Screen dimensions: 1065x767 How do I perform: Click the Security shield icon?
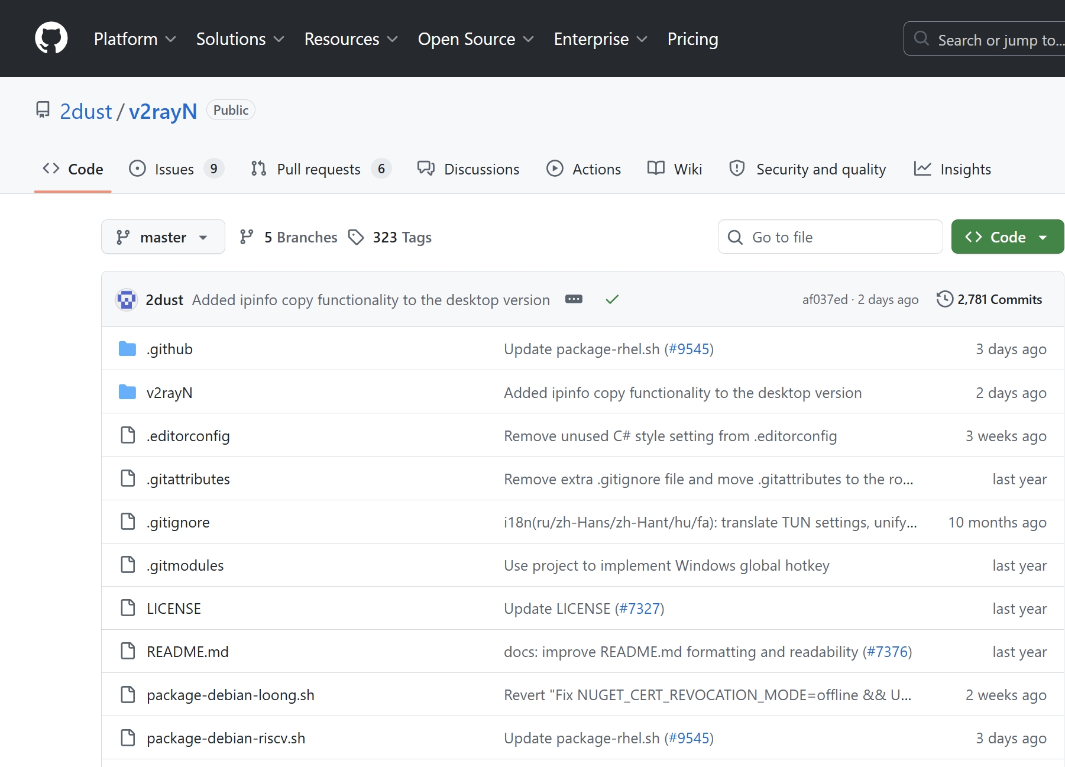(737, 169)
